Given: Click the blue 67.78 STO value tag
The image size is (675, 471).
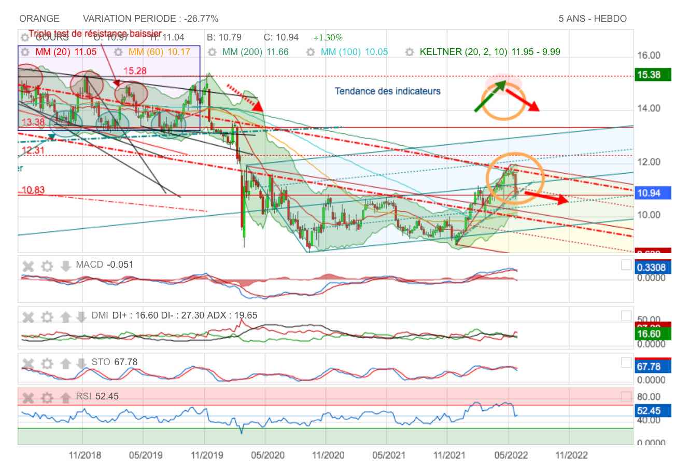Looking at the screenshot, I should click(653, 366).
